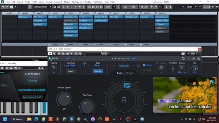Open the Transport menu
Image resolution: width=219 pixels, height=123 pixels.
(x=58, y=2)
